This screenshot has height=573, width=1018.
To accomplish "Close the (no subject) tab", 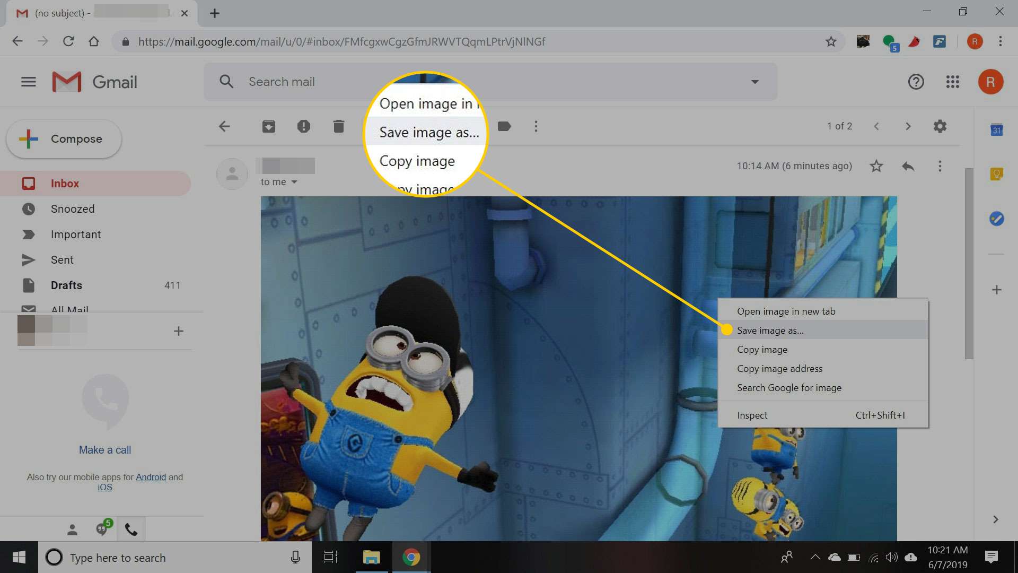I will point(185,13).
